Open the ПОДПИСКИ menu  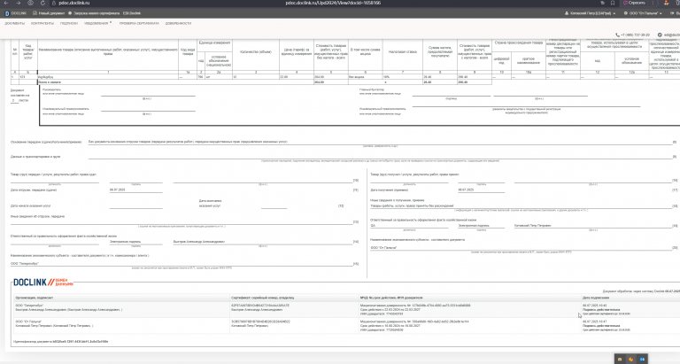pyautogui.click(x=69, y=23)
